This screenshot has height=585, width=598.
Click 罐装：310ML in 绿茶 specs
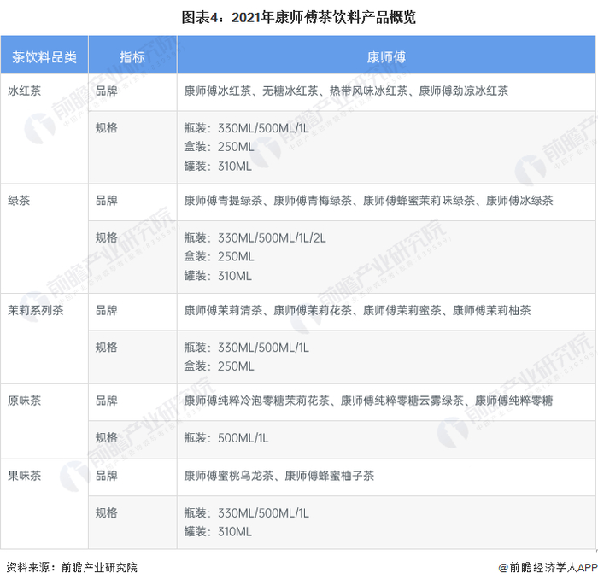tap(218, 276)
